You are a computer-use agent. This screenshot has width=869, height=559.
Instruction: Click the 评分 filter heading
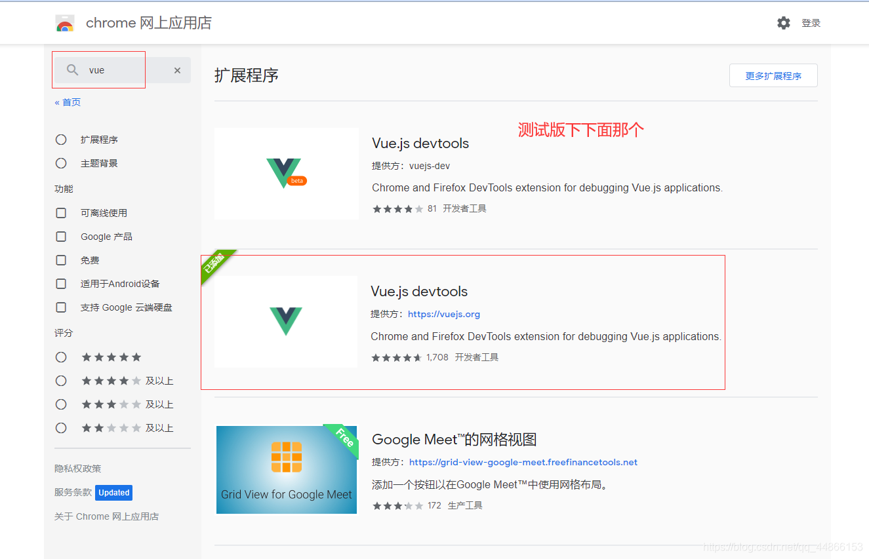[64, 333]
